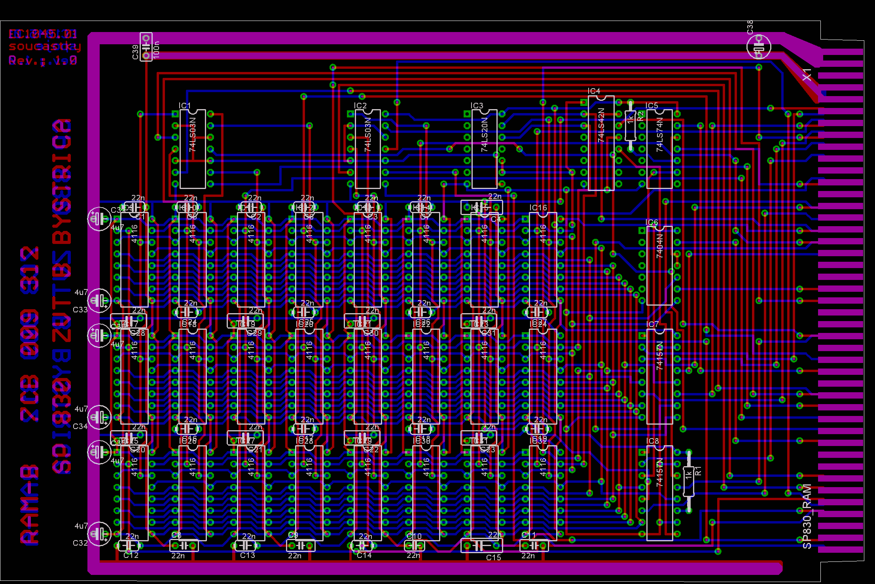This screenshot has width=875, height=584.
Task: Click the SP830_RAM label text
Action: [807, 516]
